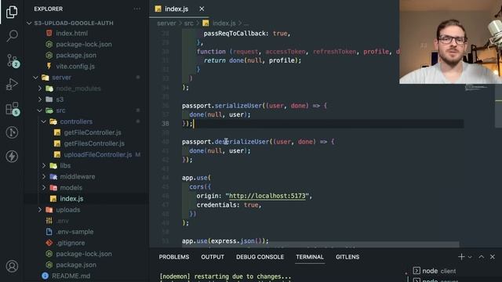Switch to the GITLENS panel tab
The image size is (502, 282).
coord(347,257)
